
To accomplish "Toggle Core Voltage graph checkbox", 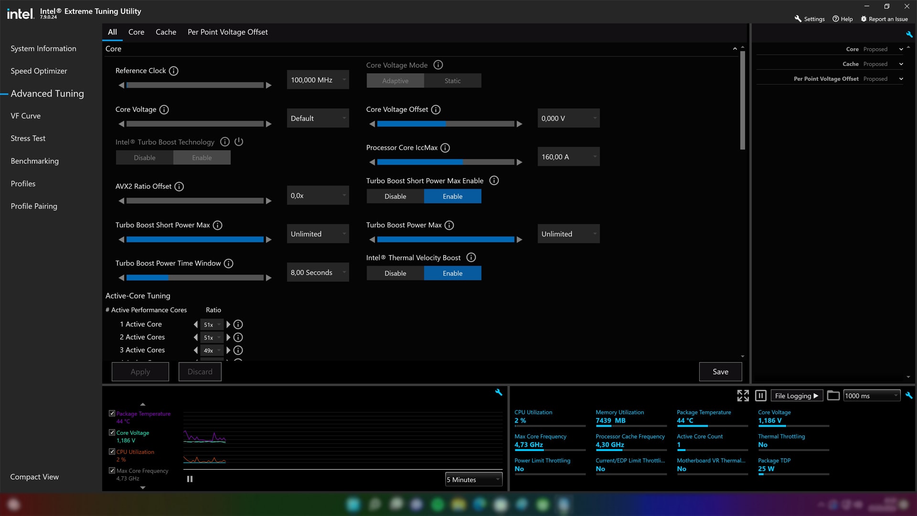I will (x=112, y=432).
